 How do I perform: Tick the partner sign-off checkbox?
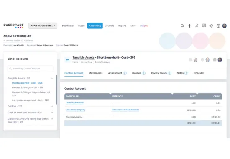click(x=215, y=59)
